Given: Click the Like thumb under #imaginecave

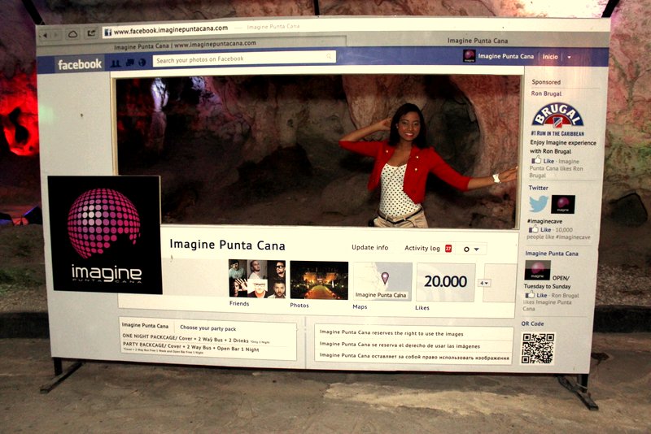Looking at the screenshot, I should 534,229.
